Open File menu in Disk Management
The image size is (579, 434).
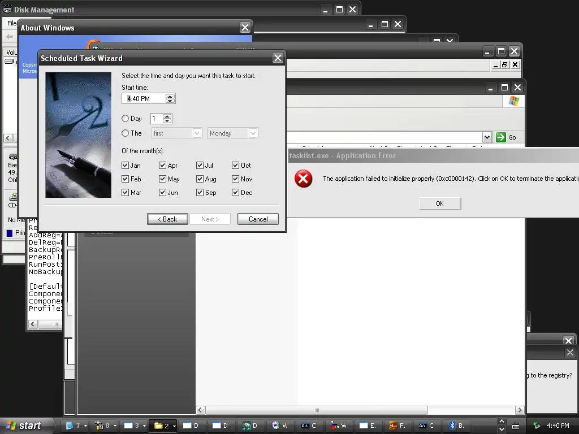pos(12,23)
